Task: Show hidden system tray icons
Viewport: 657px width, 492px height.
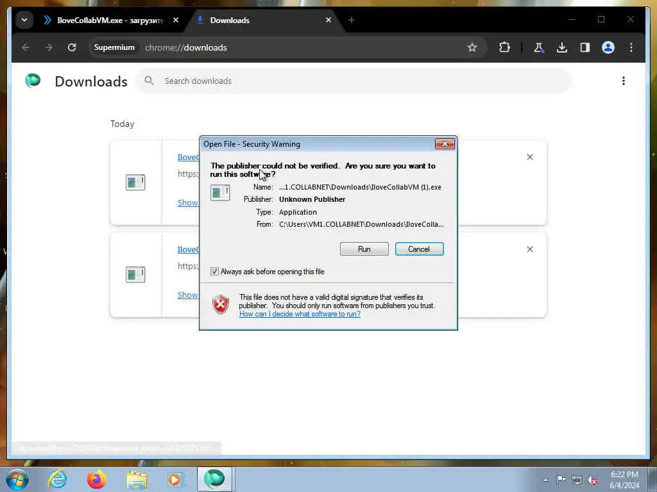Action: (x=545, y=480)
